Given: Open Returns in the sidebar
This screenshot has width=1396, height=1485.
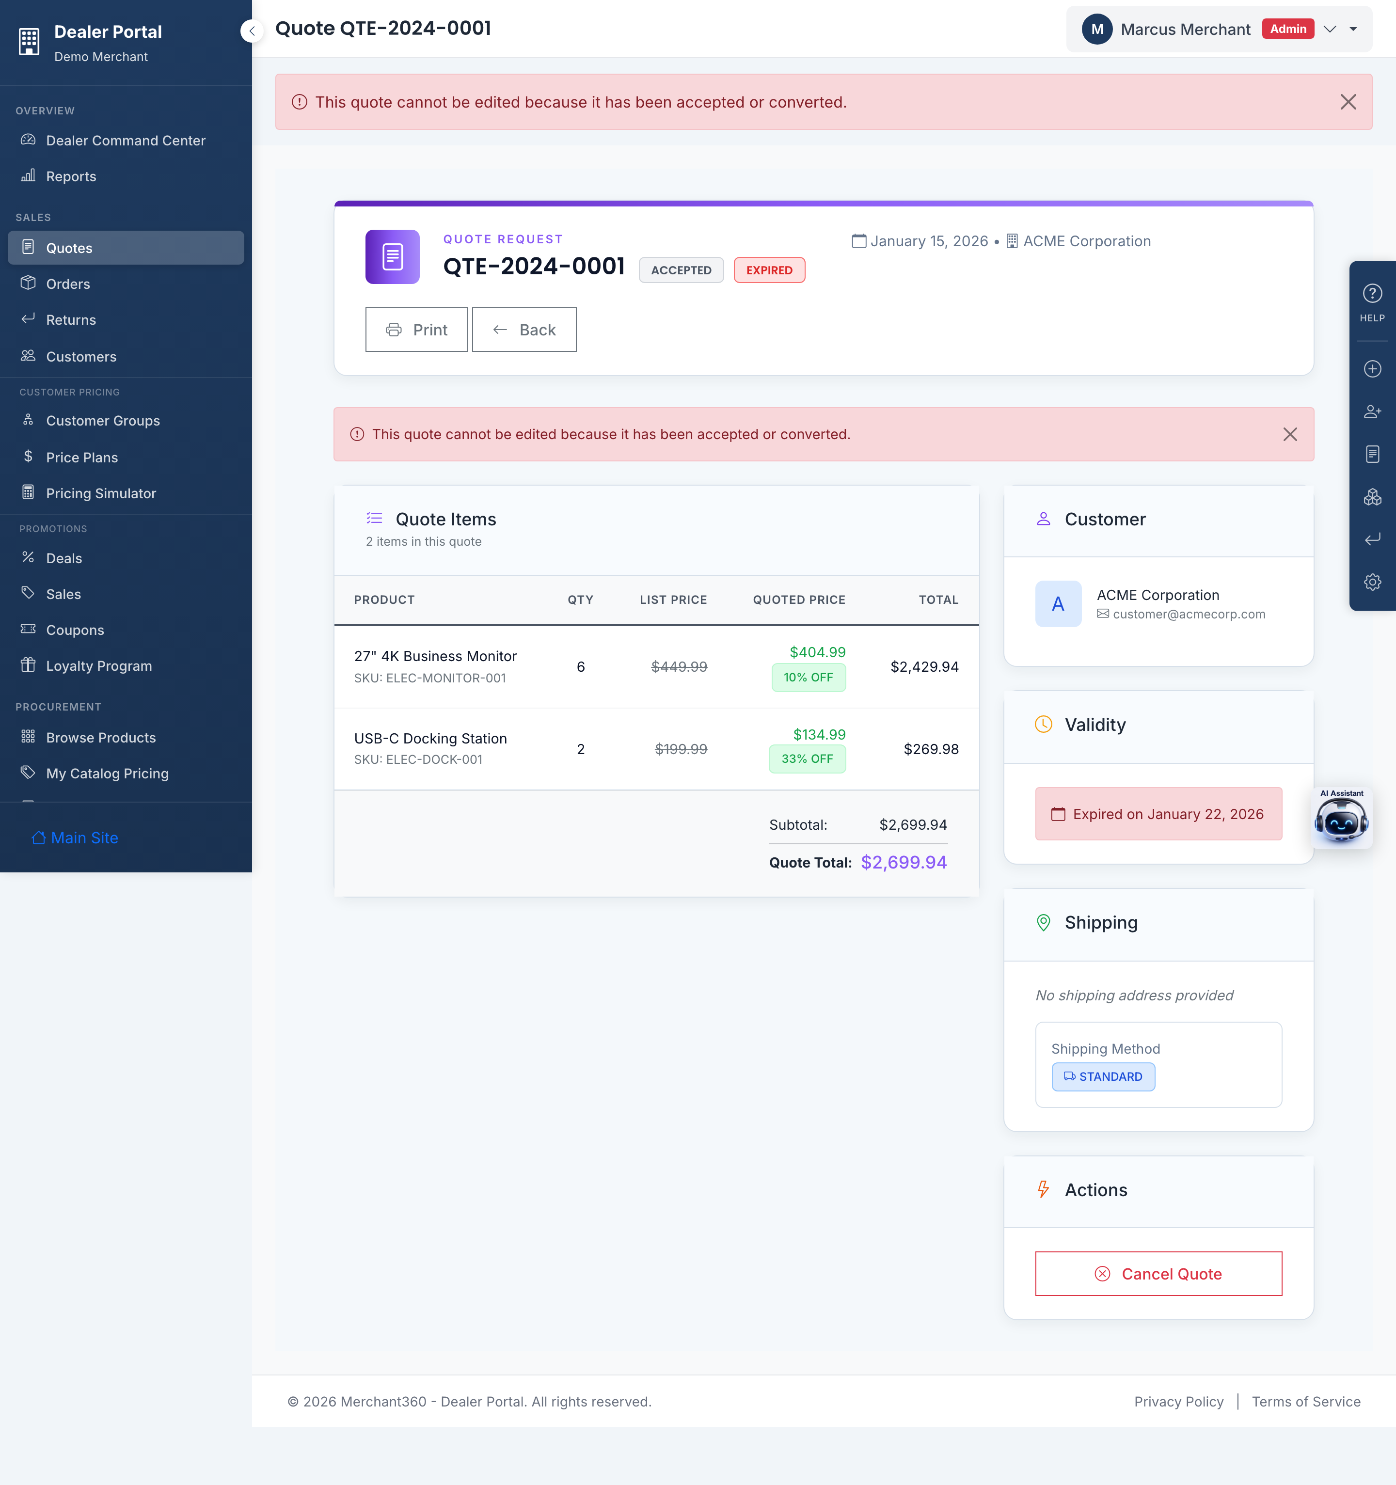Looking at the screenshot, I should (x=126, y=320).
